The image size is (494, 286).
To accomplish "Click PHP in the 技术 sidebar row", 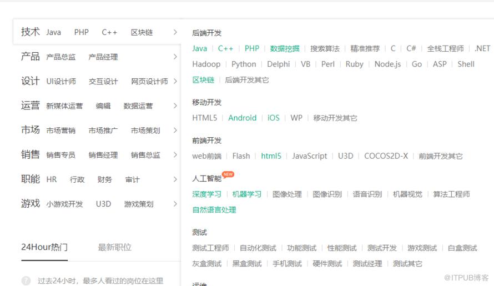I will [81, 32].
